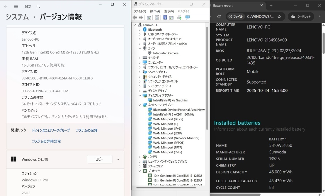Click the Help icon in Device Manager toolbar

[x=166, y=18]
